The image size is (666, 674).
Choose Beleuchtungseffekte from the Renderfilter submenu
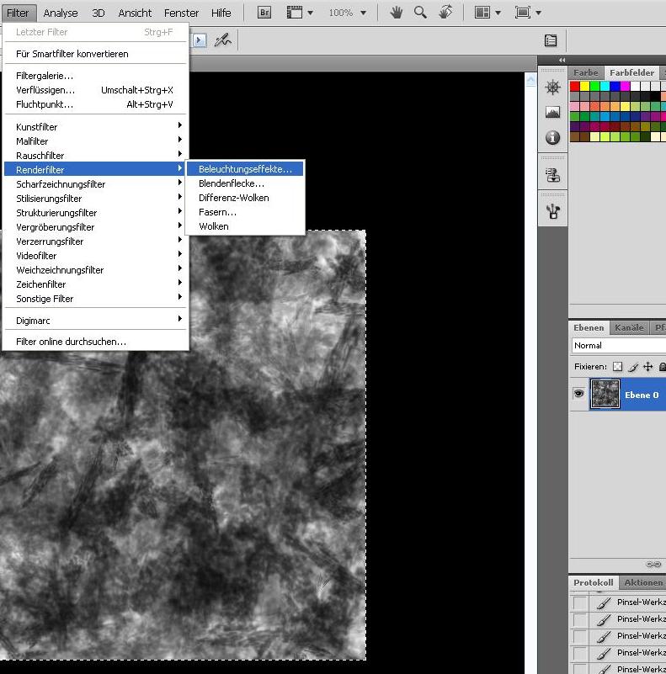(245, 169)
